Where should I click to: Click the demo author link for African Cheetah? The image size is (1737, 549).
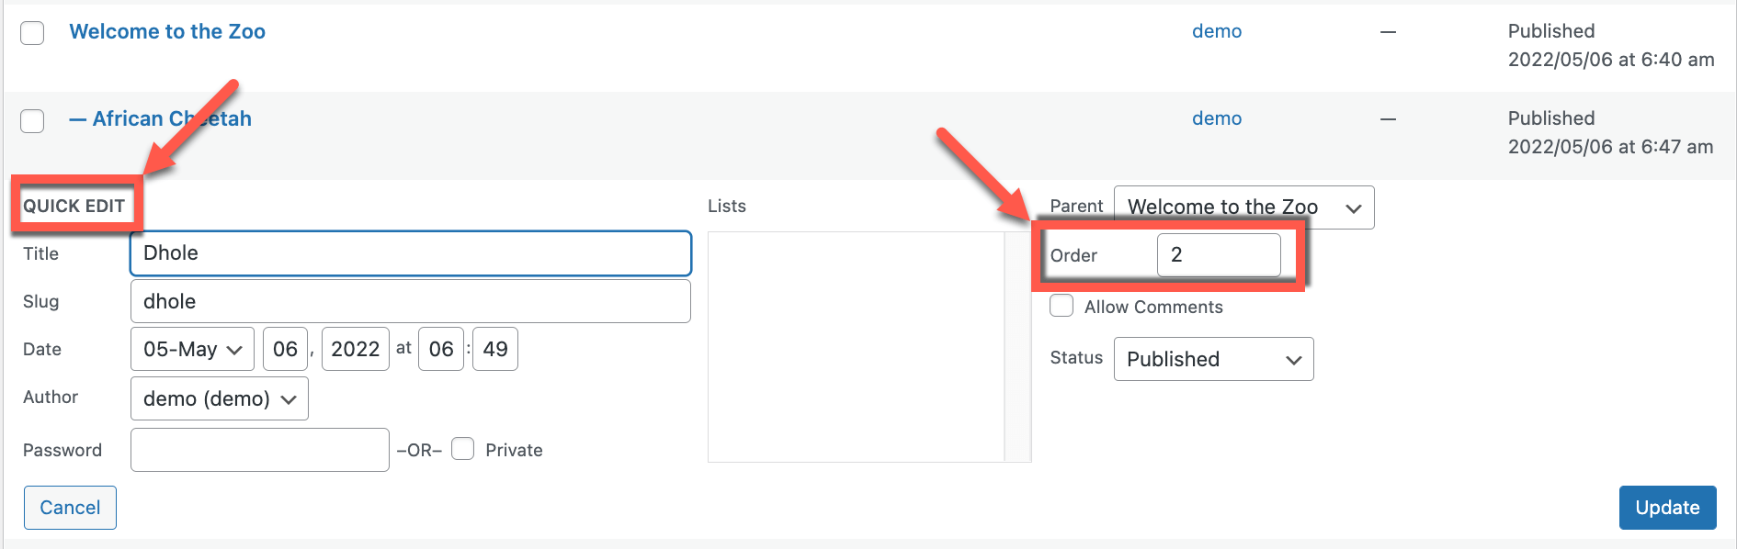tap(1217, 118)
